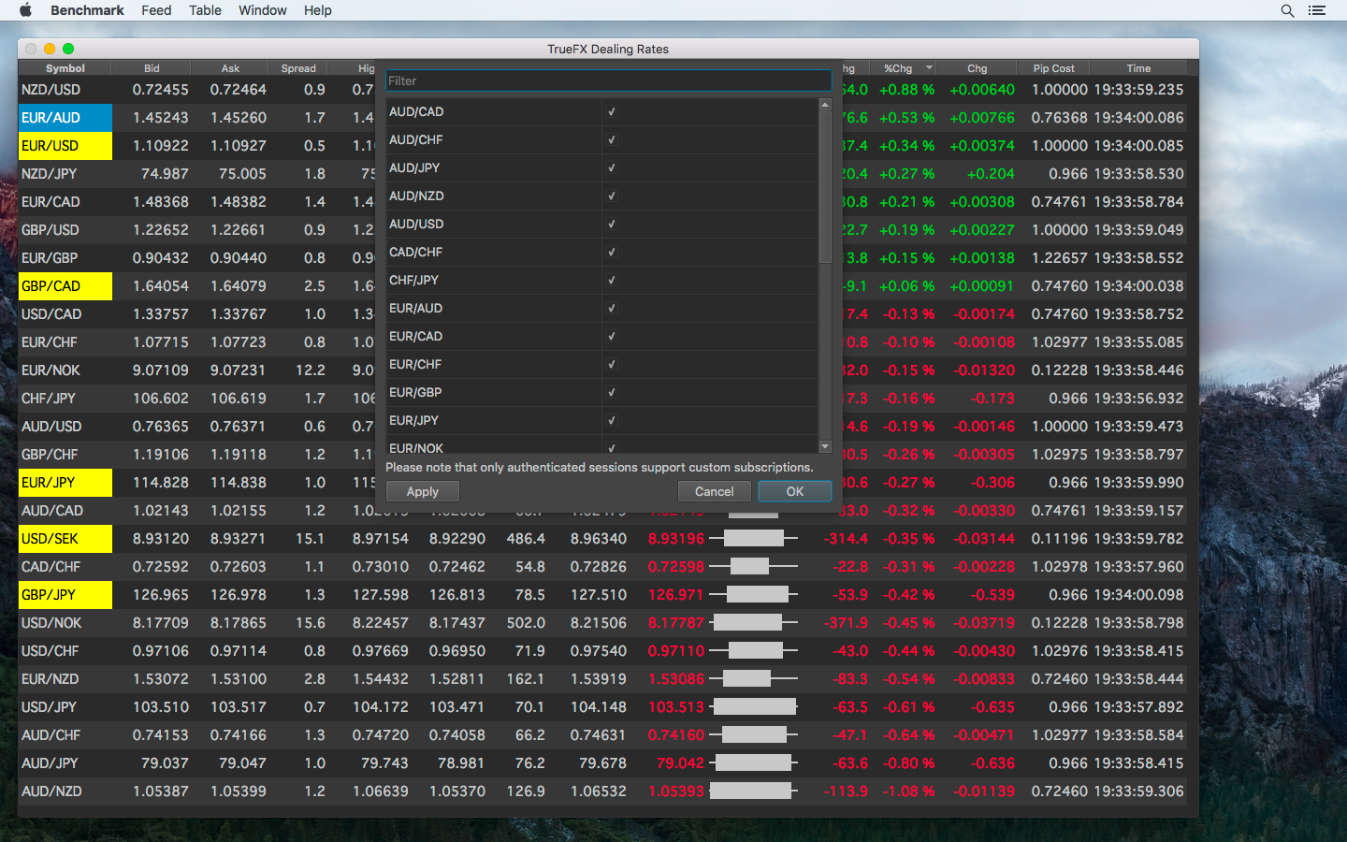1347x842 pixels.
Task: Open the Feed menu
Action: (x=156, y=10)
